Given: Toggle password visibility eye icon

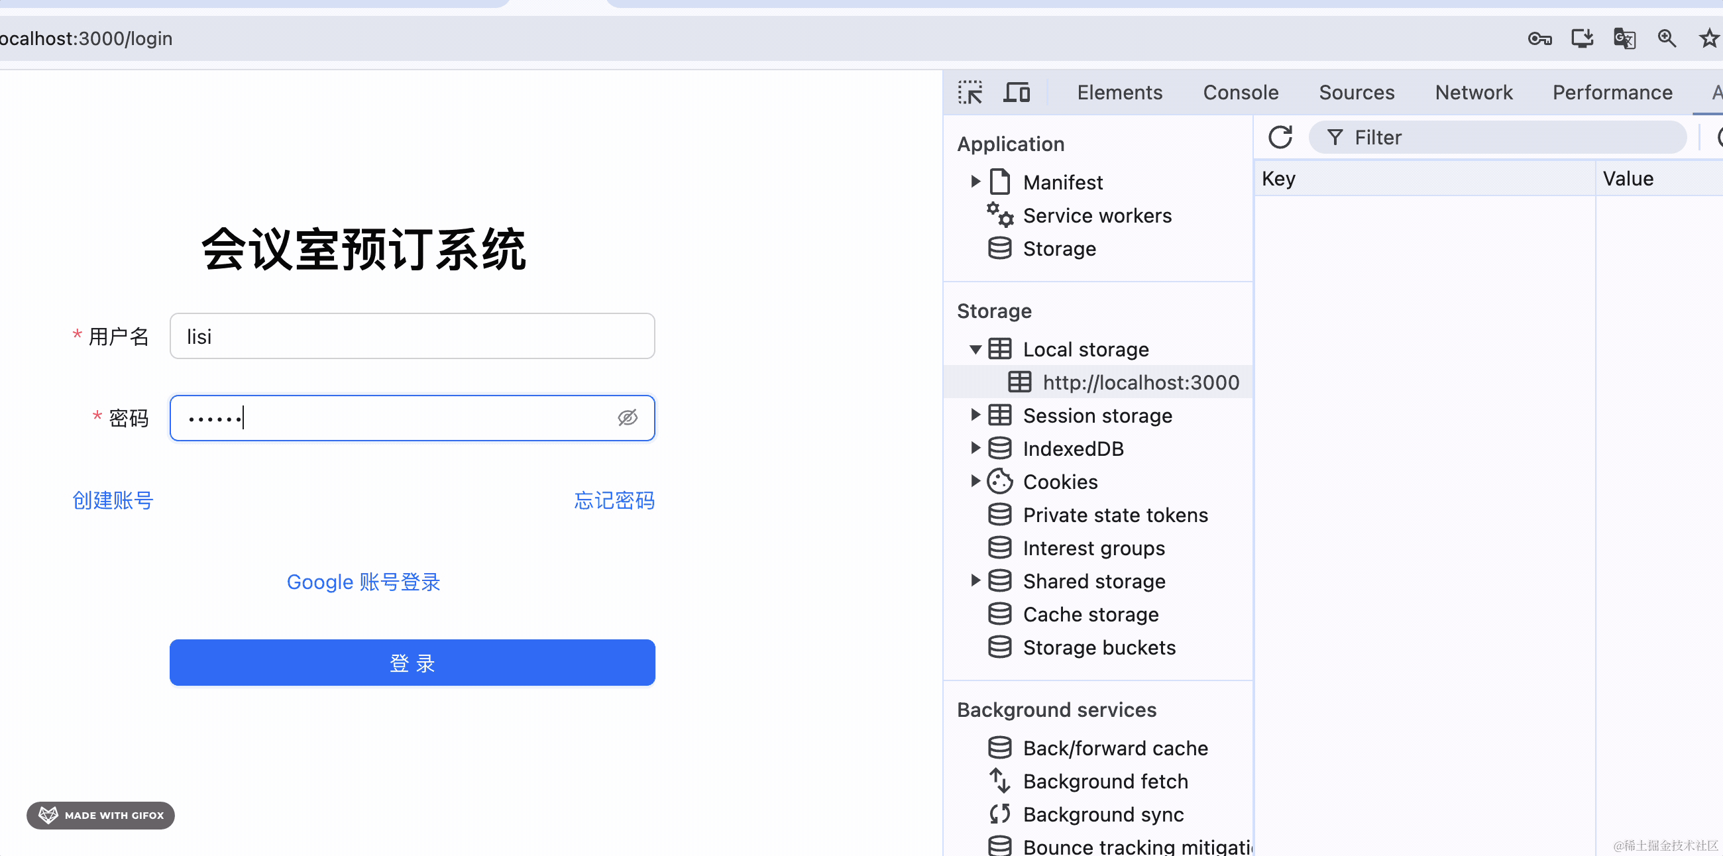Looking at the screenshot, I should click(628, 418).
